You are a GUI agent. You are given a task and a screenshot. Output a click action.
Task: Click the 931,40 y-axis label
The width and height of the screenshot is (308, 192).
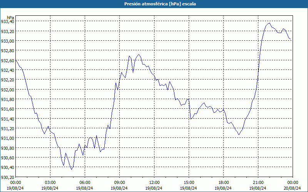click(7, 119)
